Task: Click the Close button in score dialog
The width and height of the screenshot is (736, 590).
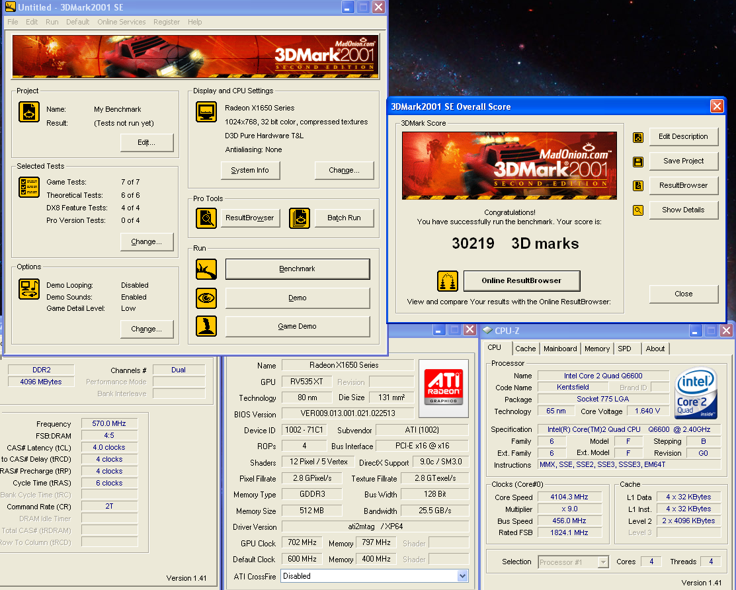Action: coord(684,294)
